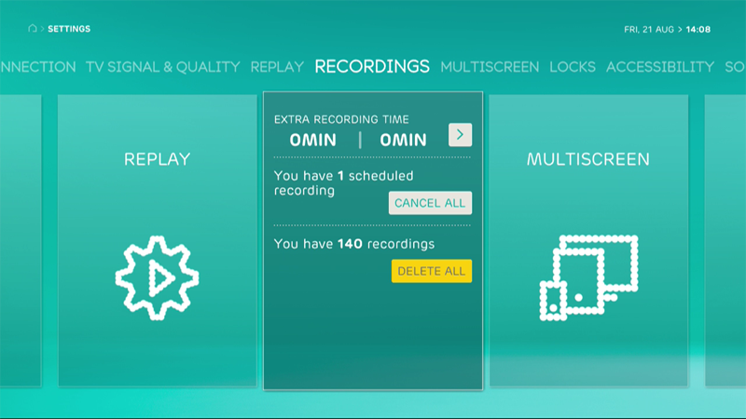The width and height of the screenshot is (746, 419).
Task: Select the Multiscreen devices icon
Action: click(x=588, y=277)
